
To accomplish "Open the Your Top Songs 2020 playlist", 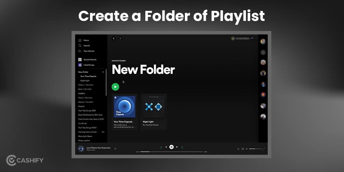I will [87, 128].
